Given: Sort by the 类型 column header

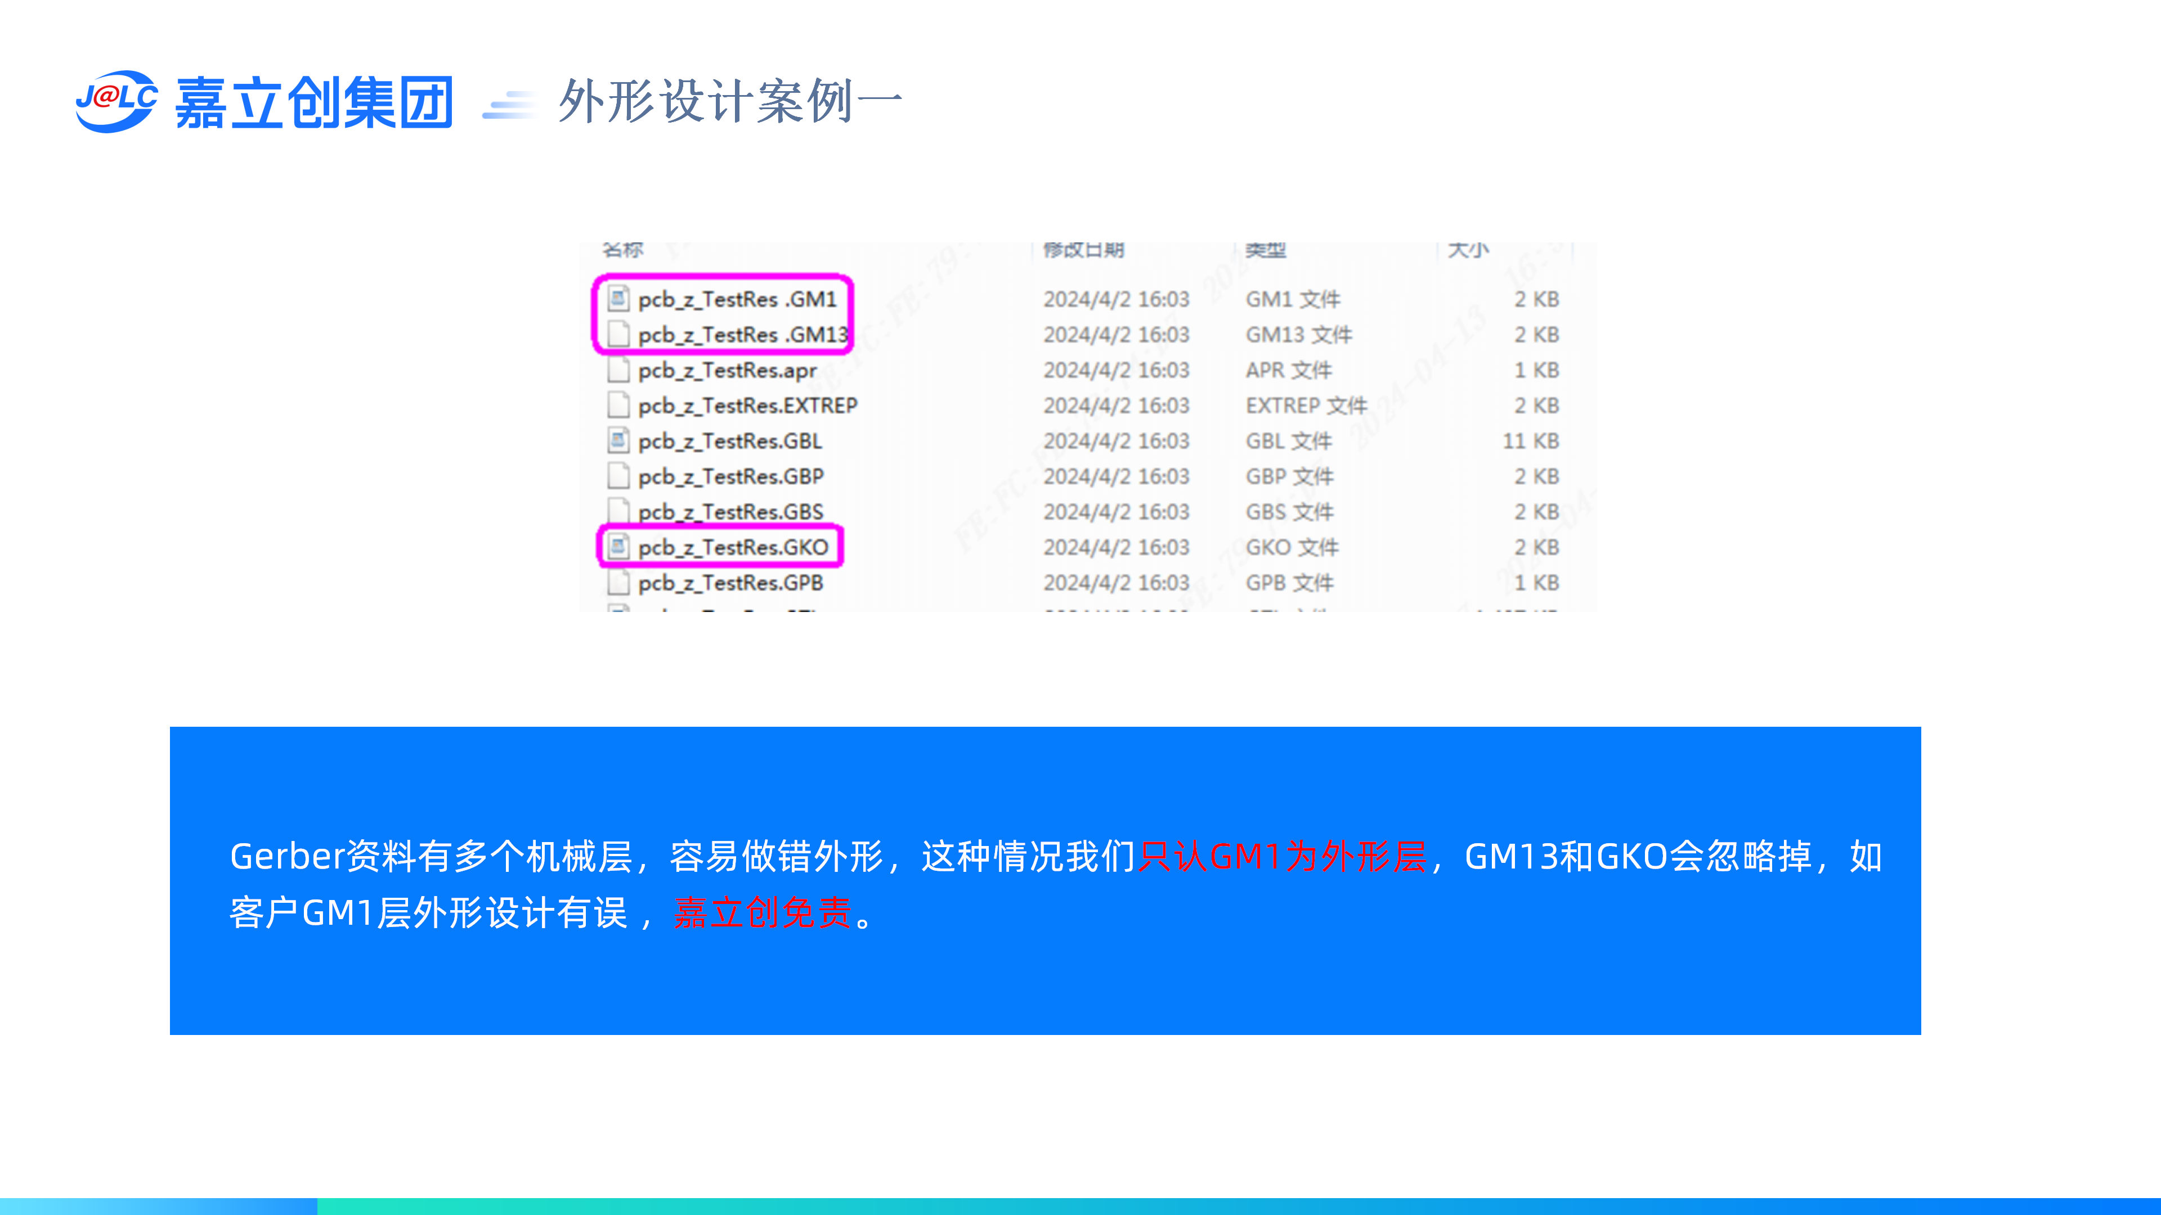Looking at the screenshot, I should pos(1265,249).
